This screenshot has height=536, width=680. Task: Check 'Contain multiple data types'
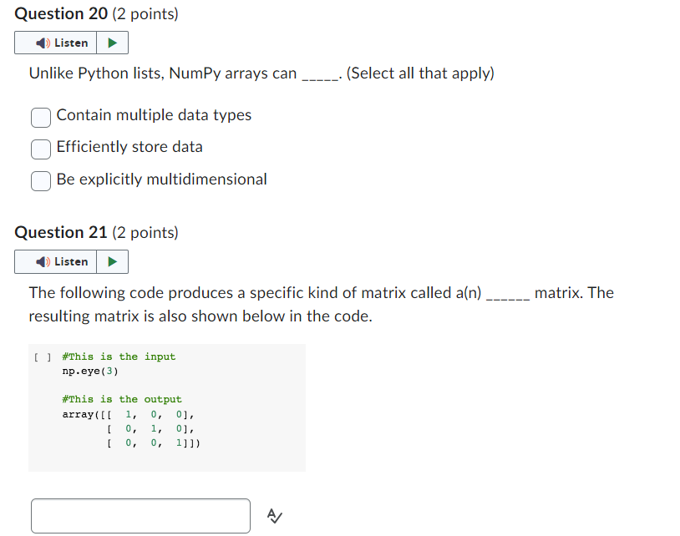(40, 118)
